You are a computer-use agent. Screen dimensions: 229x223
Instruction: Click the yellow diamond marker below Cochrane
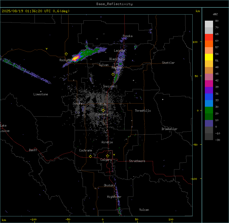pyautogui.click(x=90, y=156)
